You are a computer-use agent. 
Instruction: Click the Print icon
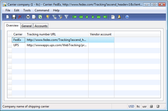28,17
